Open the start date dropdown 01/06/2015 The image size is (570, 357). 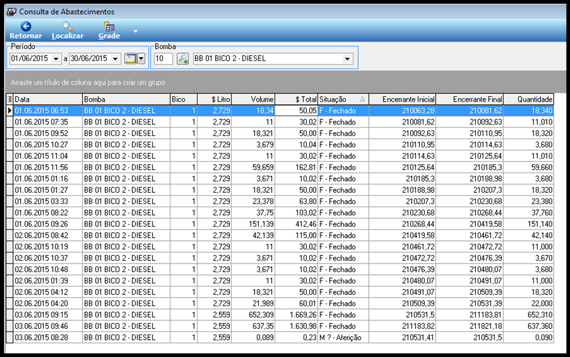[x=56, y=59]
